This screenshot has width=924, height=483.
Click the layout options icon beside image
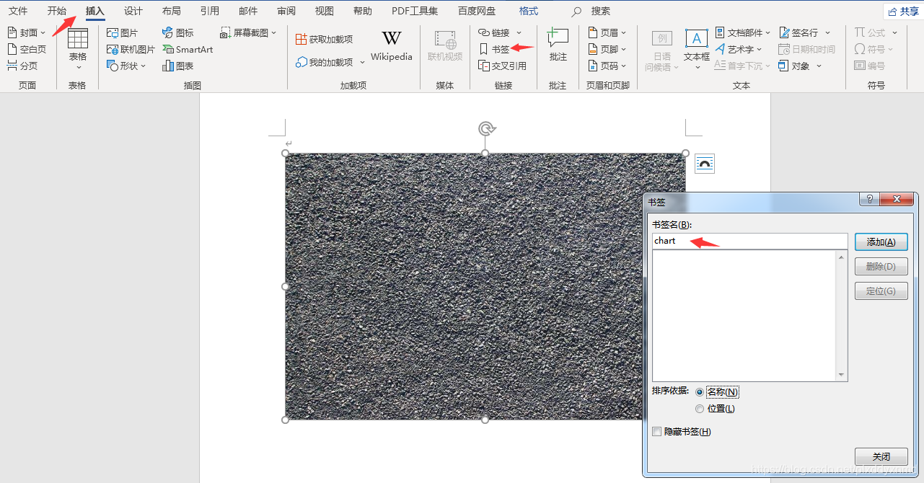point(705,164)
